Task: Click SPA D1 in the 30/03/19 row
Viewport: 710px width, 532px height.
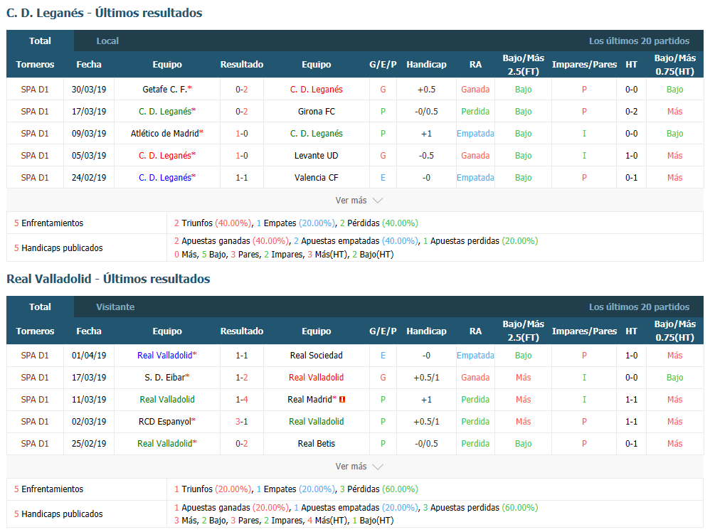Action: [x=35, y=89]
